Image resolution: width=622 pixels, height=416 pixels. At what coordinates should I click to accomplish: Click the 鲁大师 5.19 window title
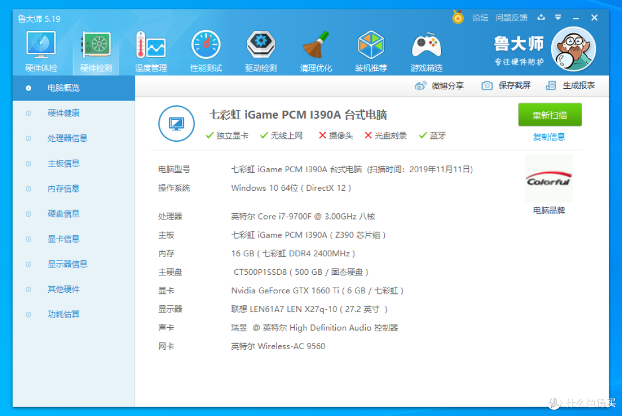click(39, 18)
